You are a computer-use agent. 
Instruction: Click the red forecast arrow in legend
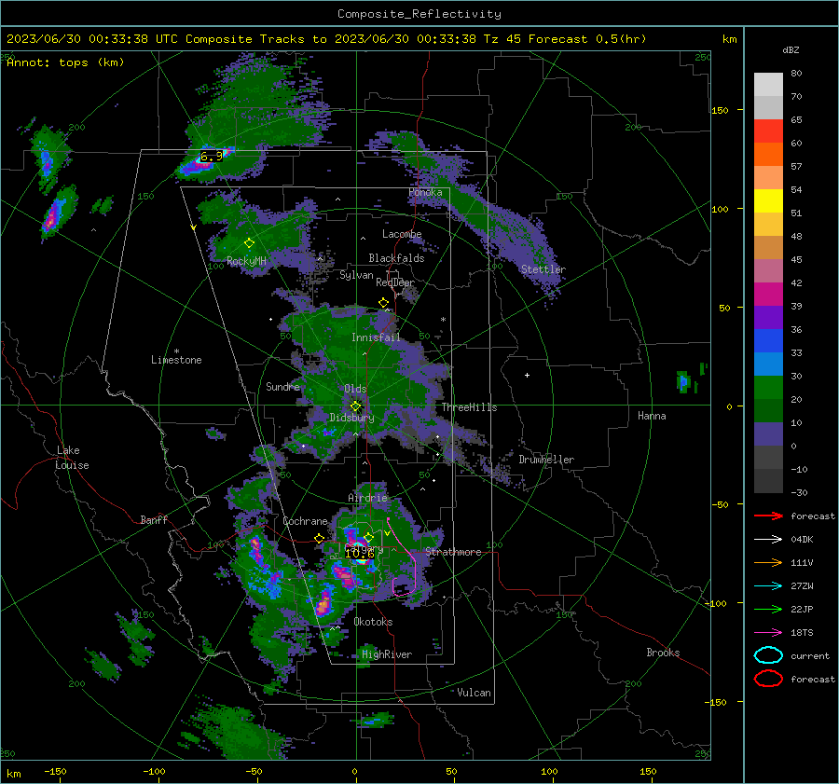tap(768, 516)
